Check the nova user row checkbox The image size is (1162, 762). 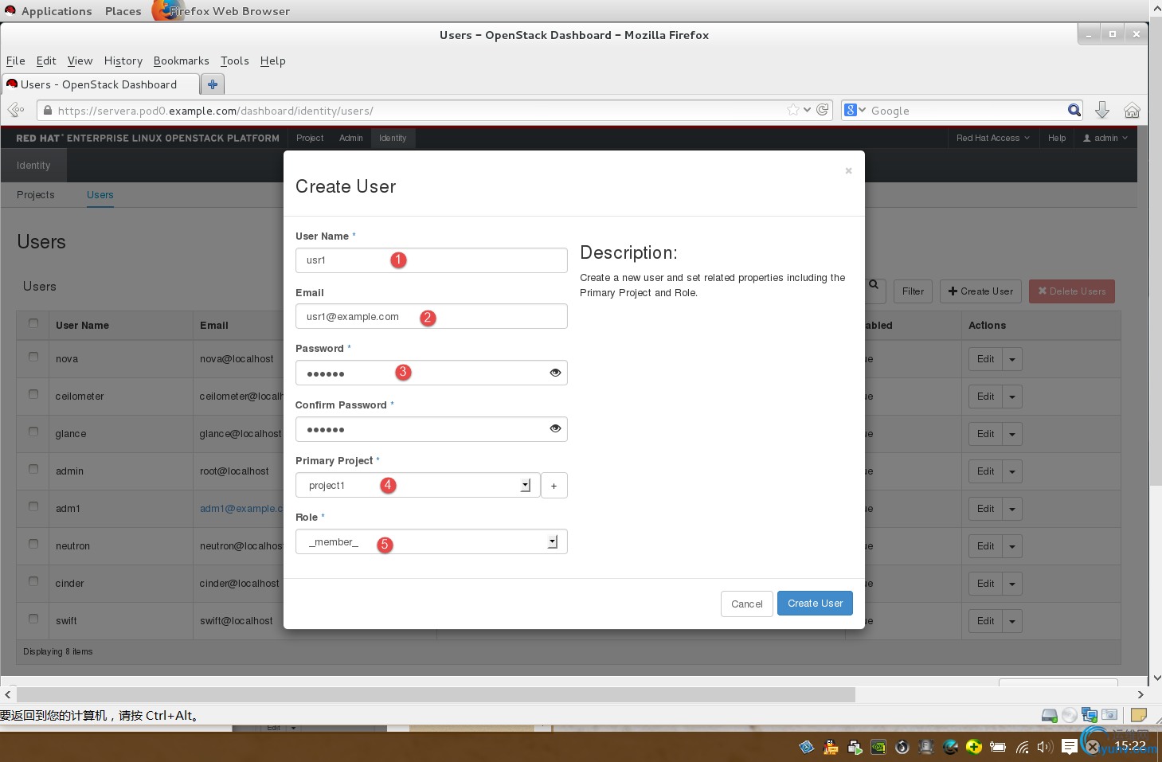pyautogui.click(x=33, y=357)
